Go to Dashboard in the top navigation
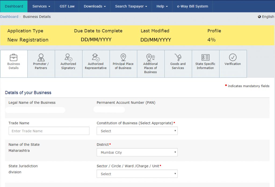This screenshot has width=275, height=187. click(14, 6)
